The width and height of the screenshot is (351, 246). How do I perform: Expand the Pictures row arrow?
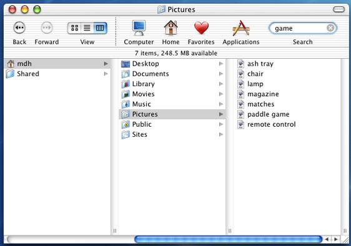click(221, 114)
